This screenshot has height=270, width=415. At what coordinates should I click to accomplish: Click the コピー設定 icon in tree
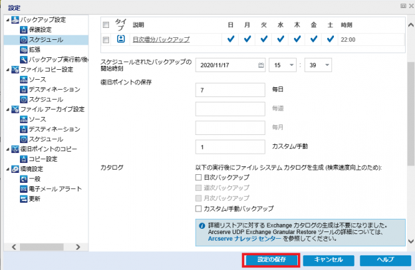click(23, 159)
